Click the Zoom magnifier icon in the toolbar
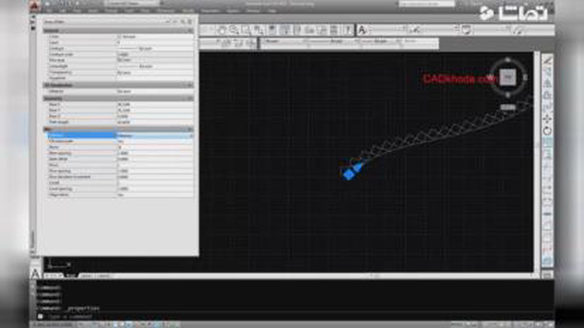Image resolution: width=584 pixels, height=328 pixels. coord(234,30)
